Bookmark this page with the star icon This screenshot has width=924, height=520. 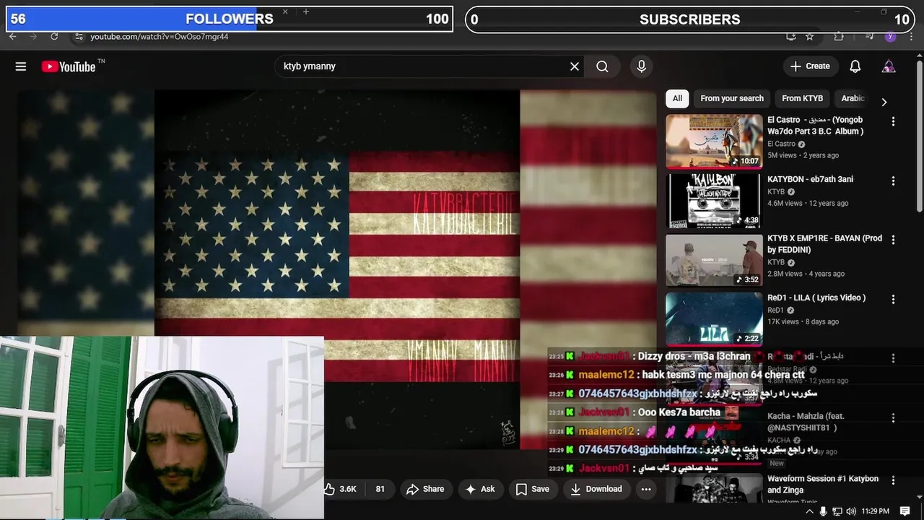coord(810,36)
